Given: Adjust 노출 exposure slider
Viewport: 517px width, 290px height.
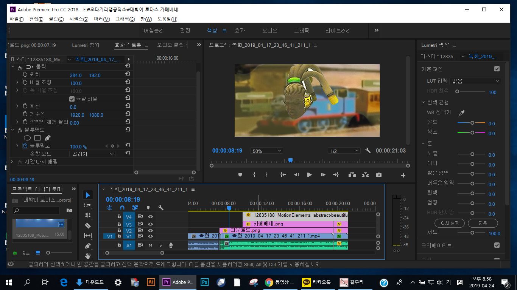Looking at the screenshot, I should point(472,154).
